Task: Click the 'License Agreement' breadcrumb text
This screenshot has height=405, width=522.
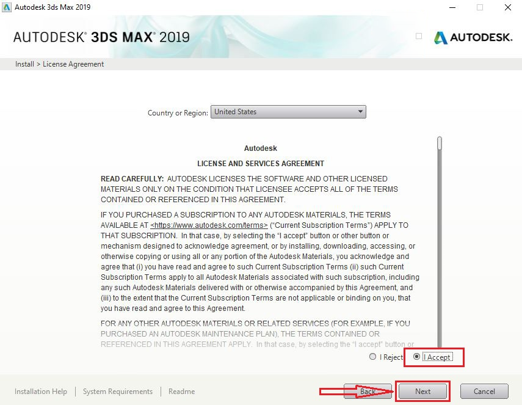Action: (x=73, y=64)
